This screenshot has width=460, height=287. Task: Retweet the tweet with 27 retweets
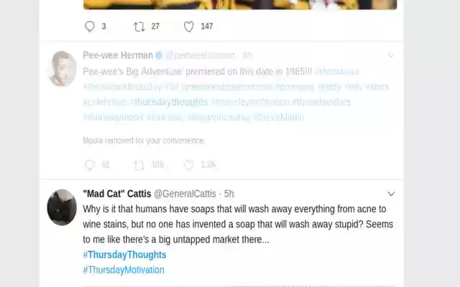coord(139,27)
